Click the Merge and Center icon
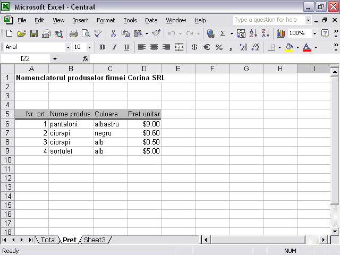340x255 pixels. [x=179, y=47]
